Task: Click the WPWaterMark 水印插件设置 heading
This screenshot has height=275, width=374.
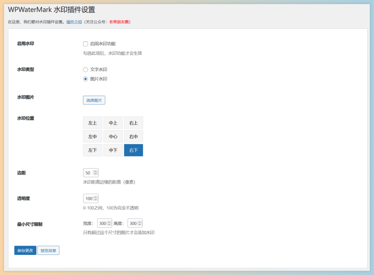Action: [51, 10]
